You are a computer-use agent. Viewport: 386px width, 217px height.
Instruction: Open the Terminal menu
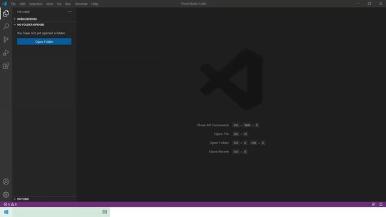click(x=81, y=4)
